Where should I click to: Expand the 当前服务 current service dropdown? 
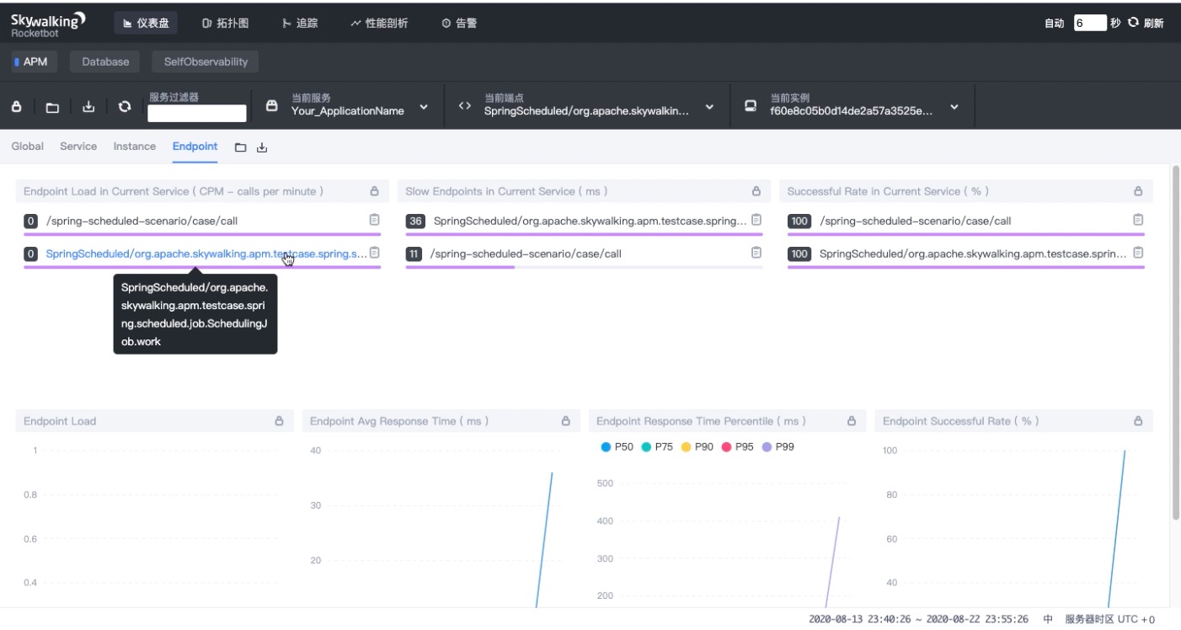click(x=424, y=107)
